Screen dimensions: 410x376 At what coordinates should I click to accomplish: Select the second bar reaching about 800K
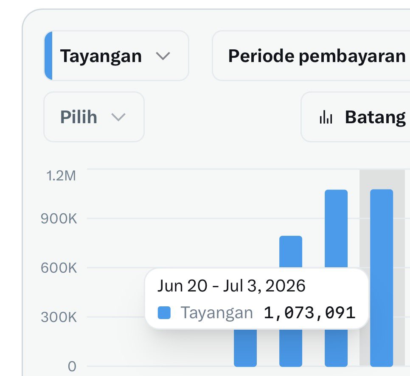[x=290, y=252]
